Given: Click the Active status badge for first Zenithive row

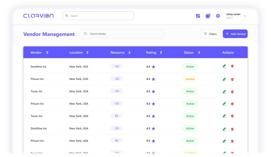Looking at the screenshot, I should (190, 67).
